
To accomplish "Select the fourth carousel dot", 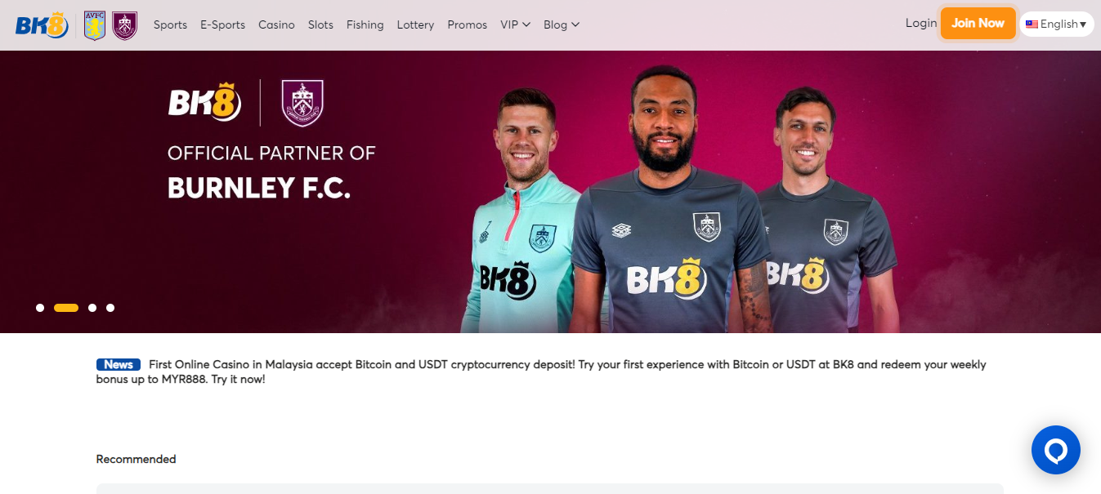I will [x=110, y=308].
